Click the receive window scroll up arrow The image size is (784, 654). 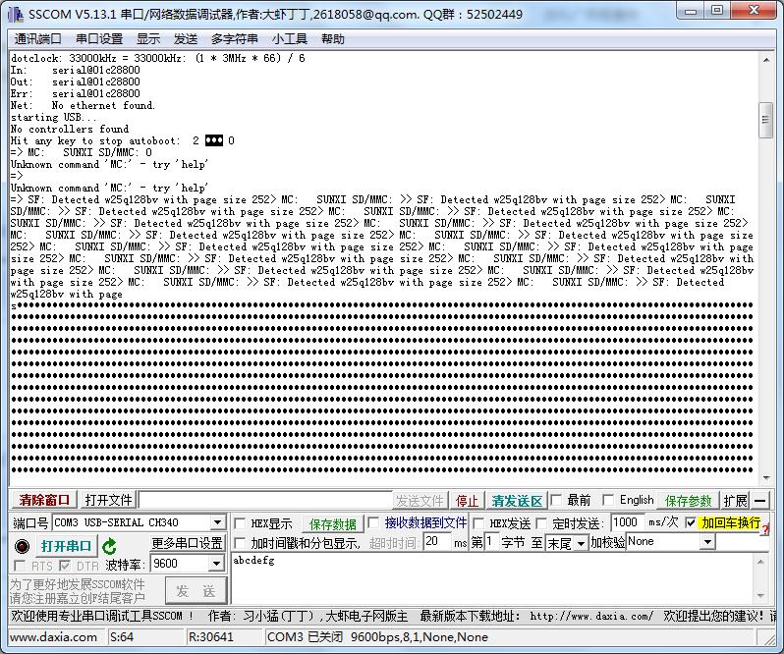coord(766,60)
